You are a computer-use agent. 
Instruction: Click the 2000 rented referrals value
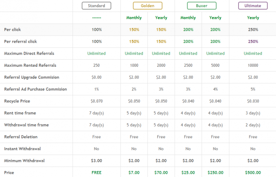pyautogui.click(x=161, y=65)
